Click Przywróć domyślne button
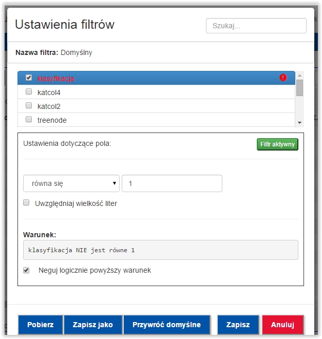This screenshot has height=339, width=322. click(166, 325)
